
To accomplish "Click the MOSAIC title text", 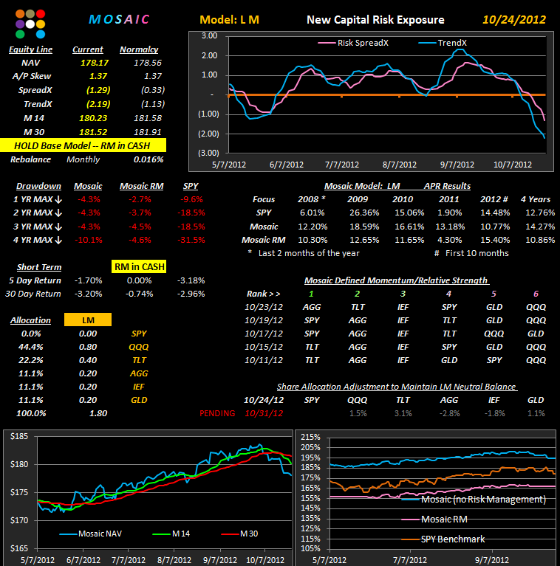I will (x=119, y=19).
